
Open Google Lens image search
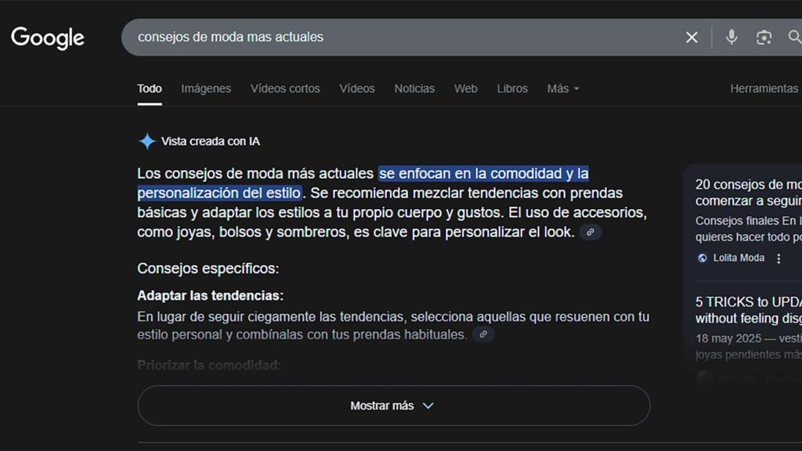click(x=764, y=37)
